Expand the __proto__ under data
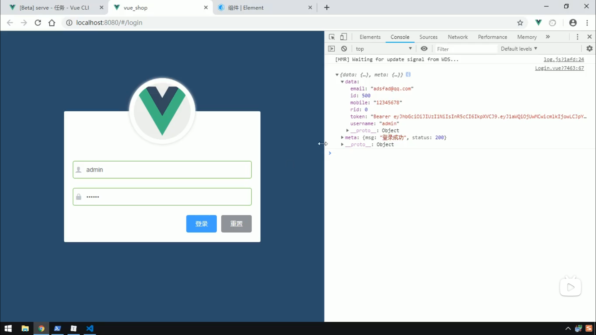The width and height of the screenshot is (596, 335). click(x=347, y=131)
